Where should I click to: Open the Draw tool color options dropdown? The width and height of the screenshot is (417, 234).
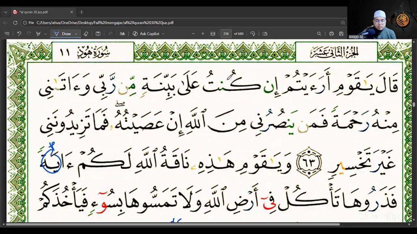click(x=76, y=34)
